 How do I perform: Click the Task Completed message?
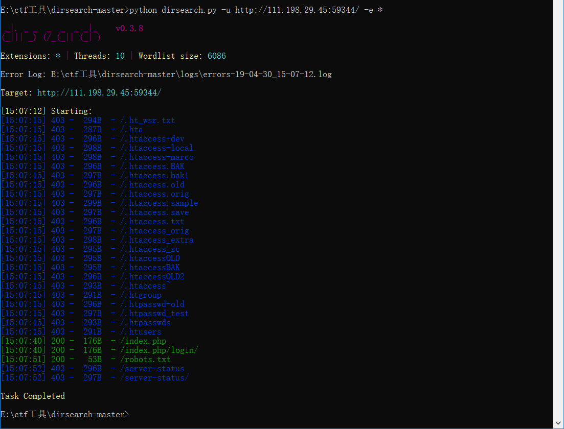pos(33,396)
